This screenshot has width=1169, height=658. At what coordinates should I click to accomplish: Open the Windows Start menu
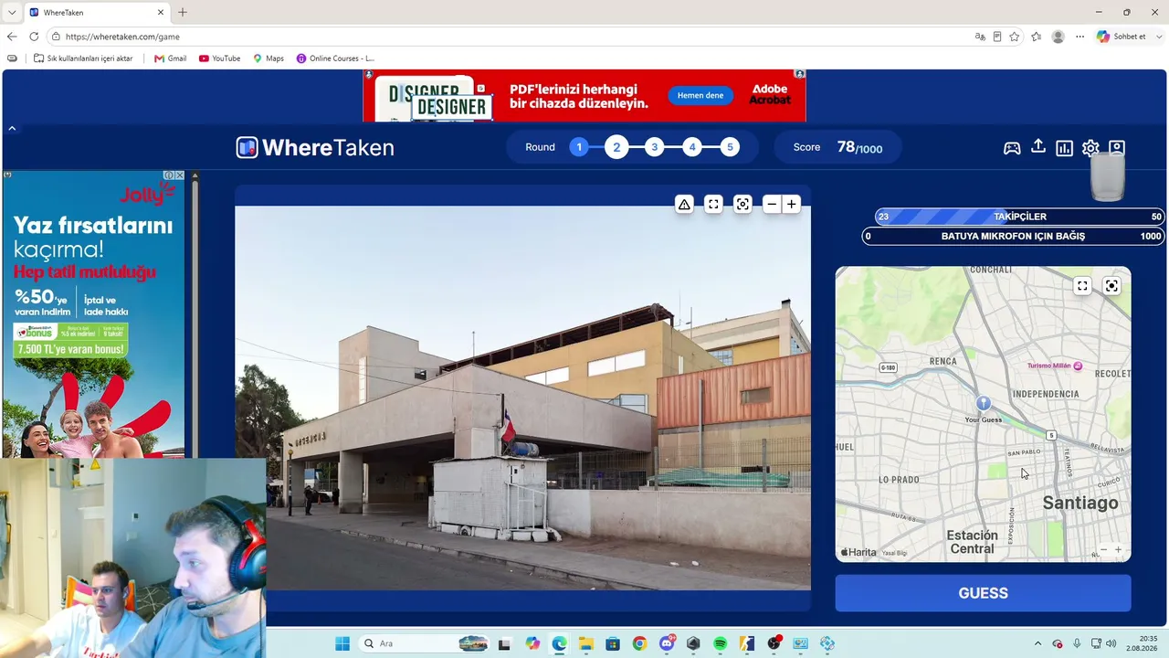click(342, 643)
